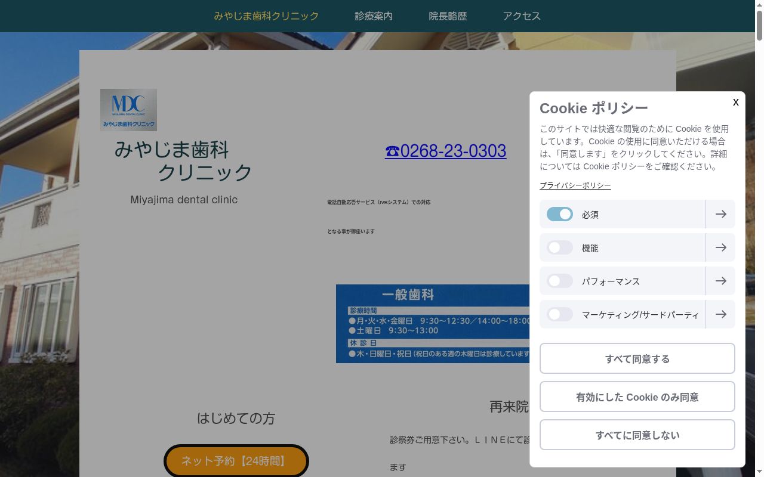Close the Cookie policy popup

736,102
